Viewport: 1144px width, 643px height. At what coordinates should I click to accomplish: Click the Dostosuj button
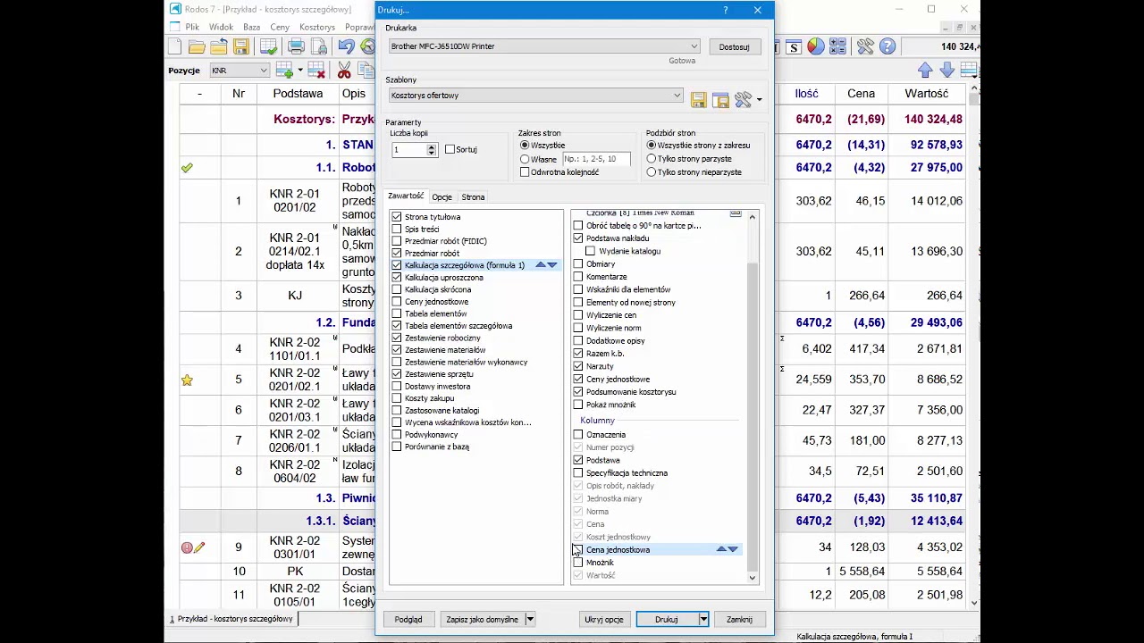tap(734, 46)
